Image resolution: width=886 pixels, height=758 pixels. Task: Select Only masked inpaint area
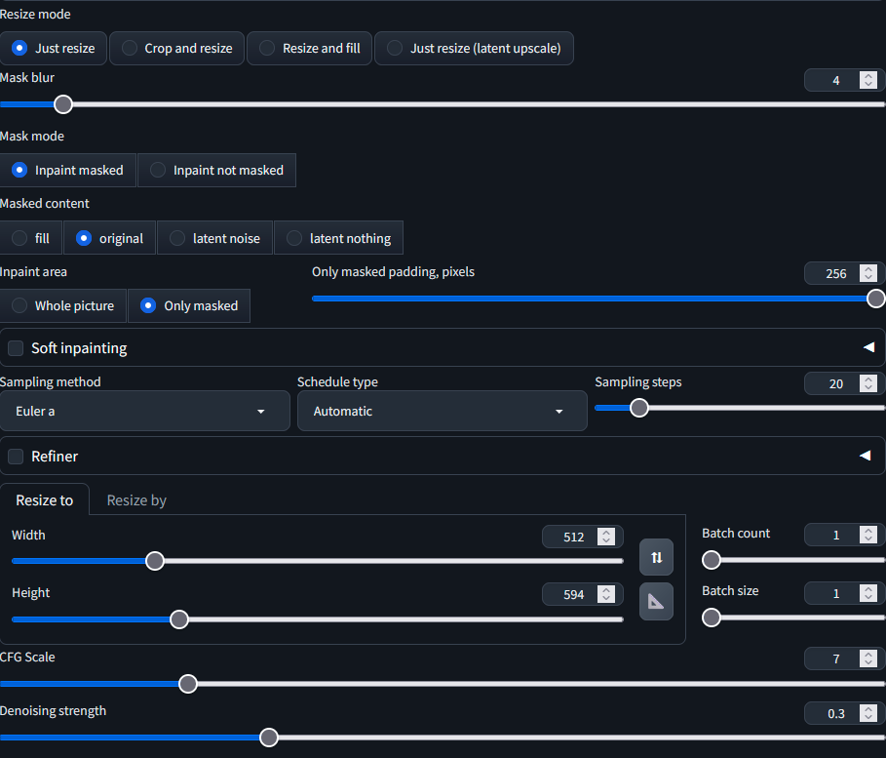[x=189, y=306]
